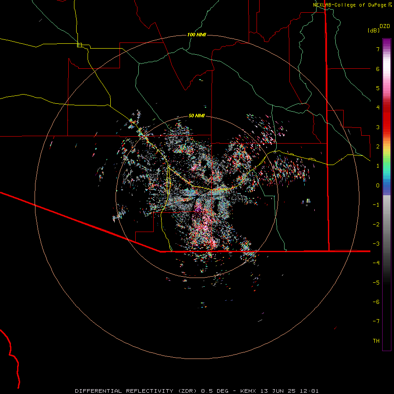Click the purple top of the color bar
The image size is (394, 394).
[387, 43]
